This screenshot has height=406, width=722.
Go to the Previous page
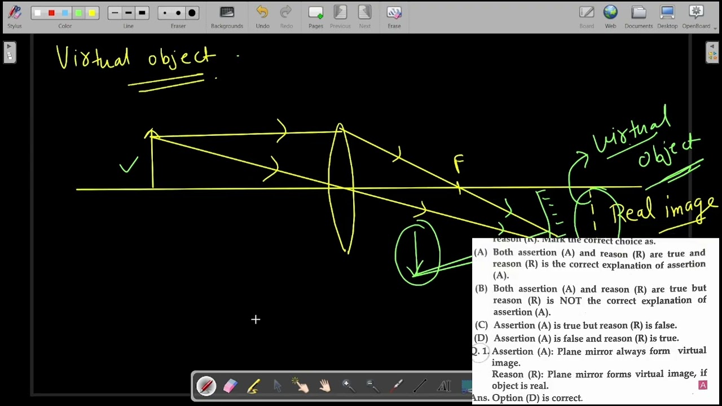tap(340, 16)
